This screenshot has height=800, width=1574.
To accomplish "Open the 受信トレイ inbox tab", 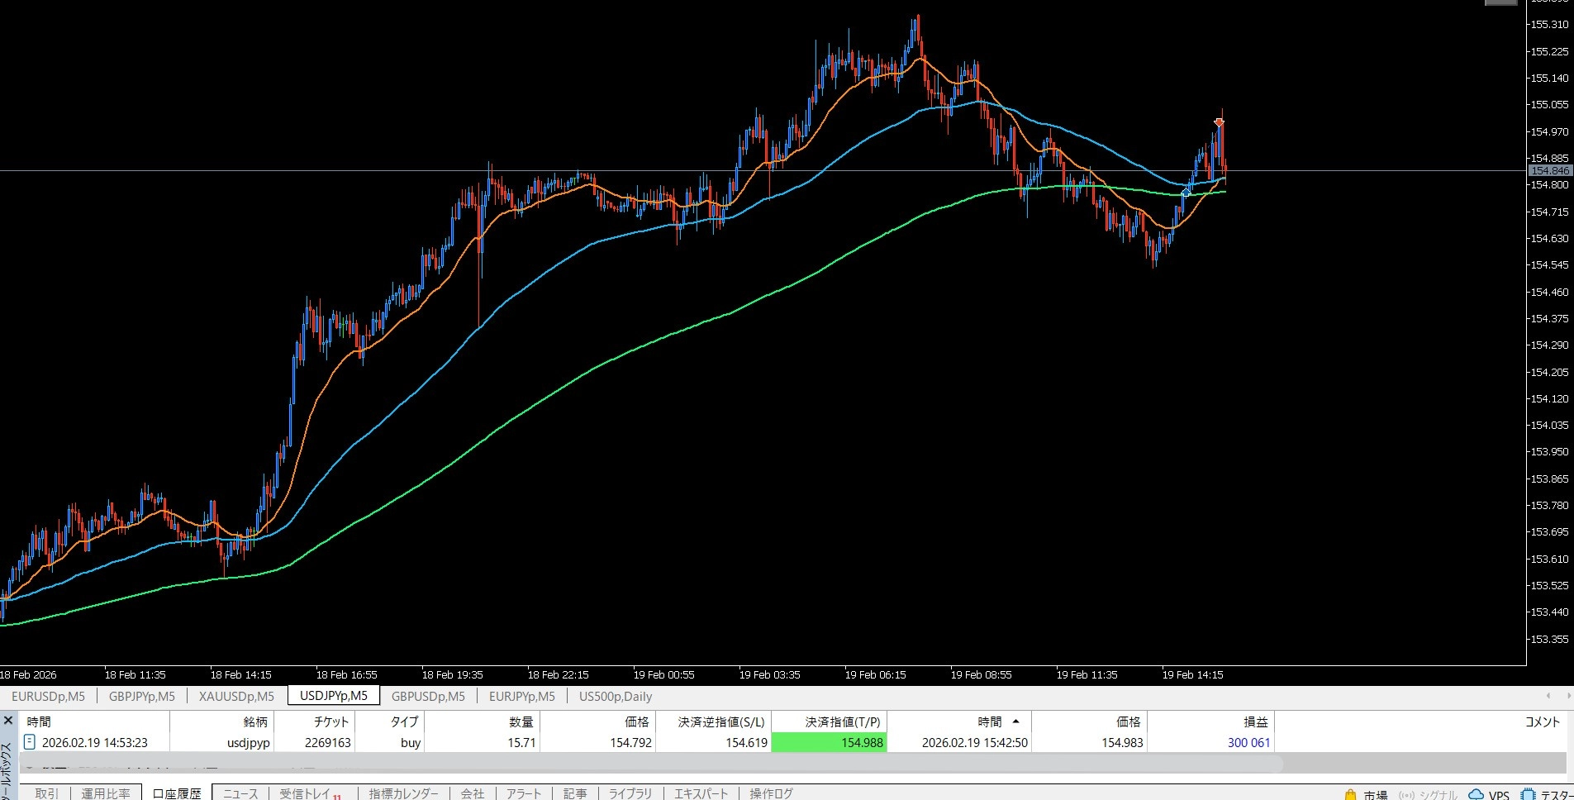I will (x=305, y=793).
